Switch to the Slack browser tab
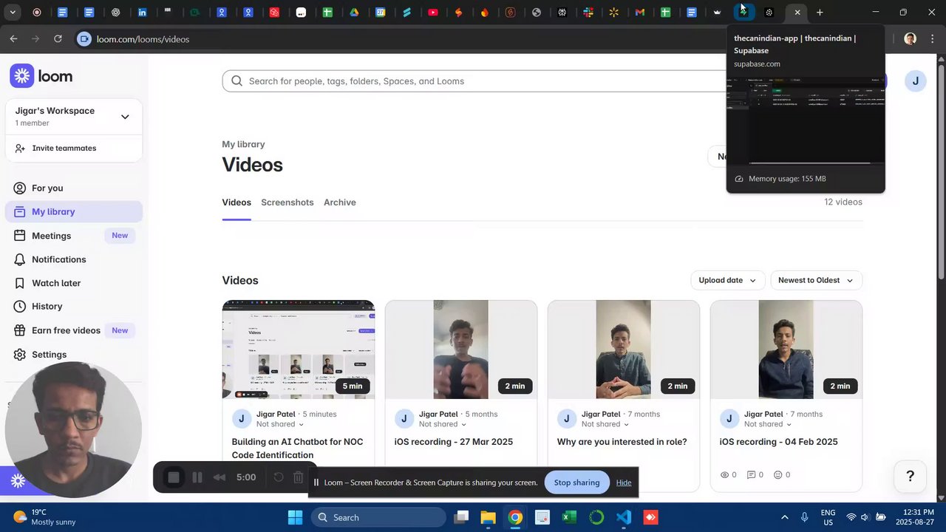The image size is (946, 532). pyautogui.click(x=588, y=12)
